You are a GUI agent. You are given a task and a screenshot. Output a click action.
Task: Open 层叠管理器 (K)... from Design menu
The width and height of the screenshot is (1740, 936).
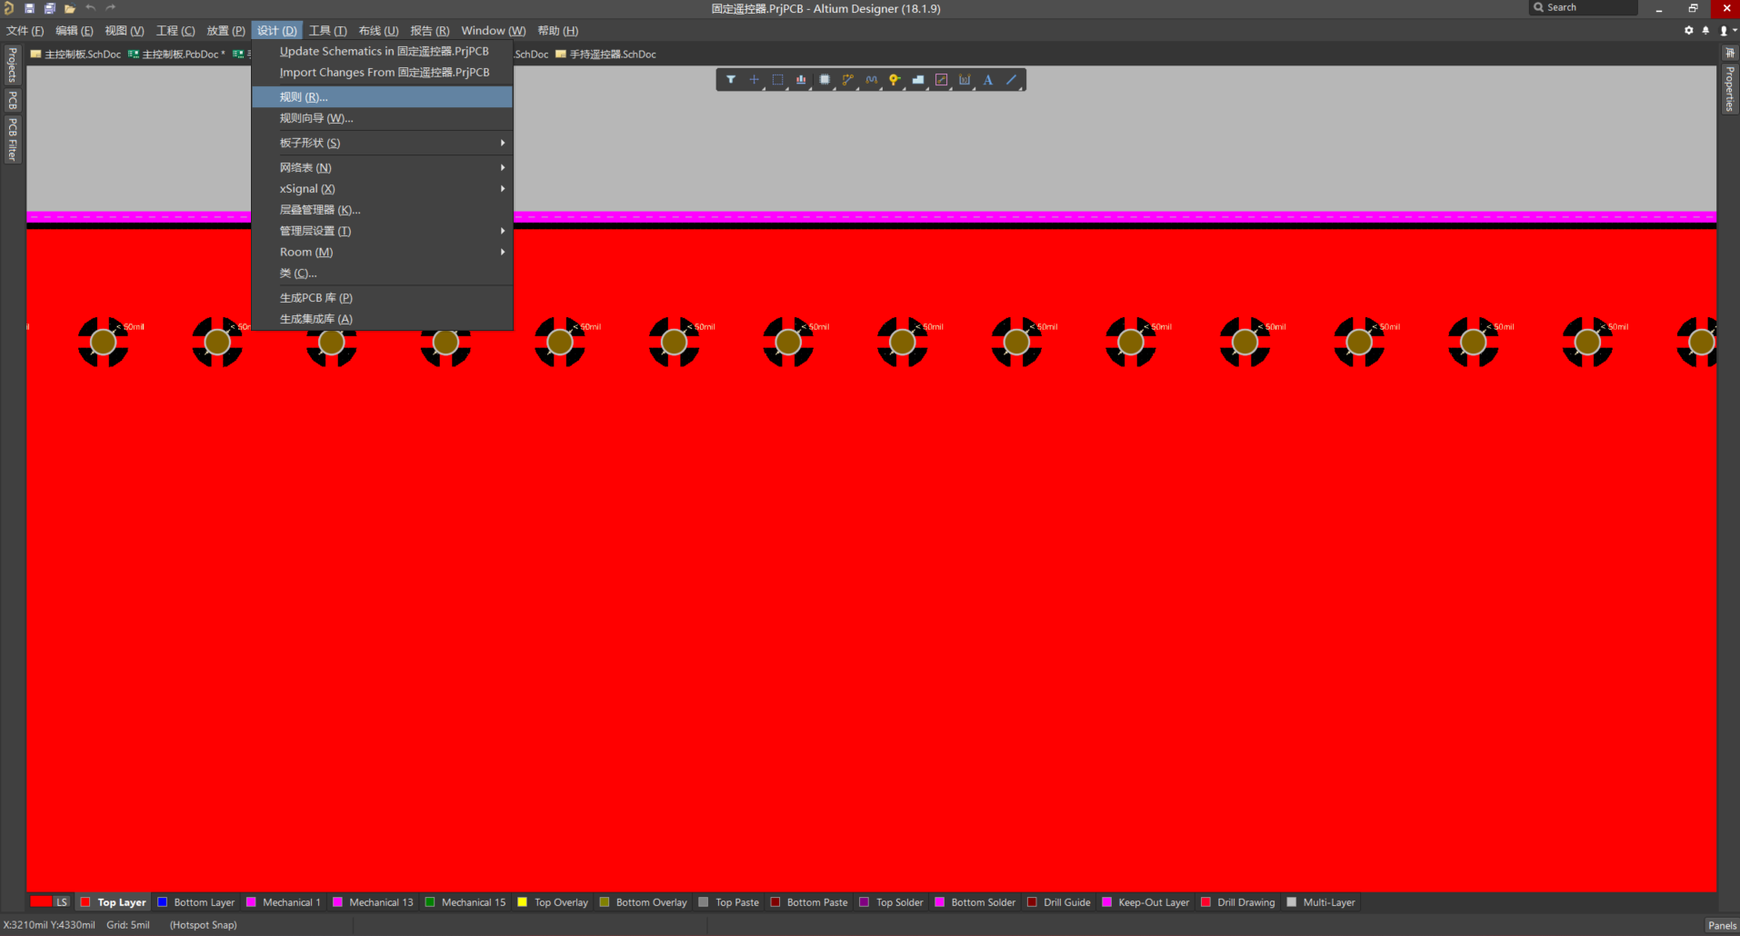tap(320, 210)
